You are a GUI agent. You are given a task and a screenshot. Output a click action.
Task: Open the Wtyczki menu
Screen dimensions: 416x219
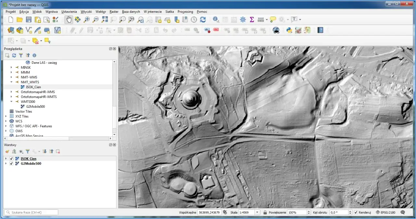86,11
